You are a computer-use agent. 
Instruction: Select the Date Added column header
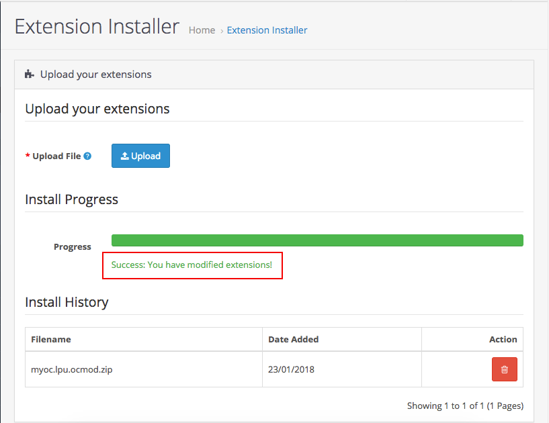pos(294,339)
